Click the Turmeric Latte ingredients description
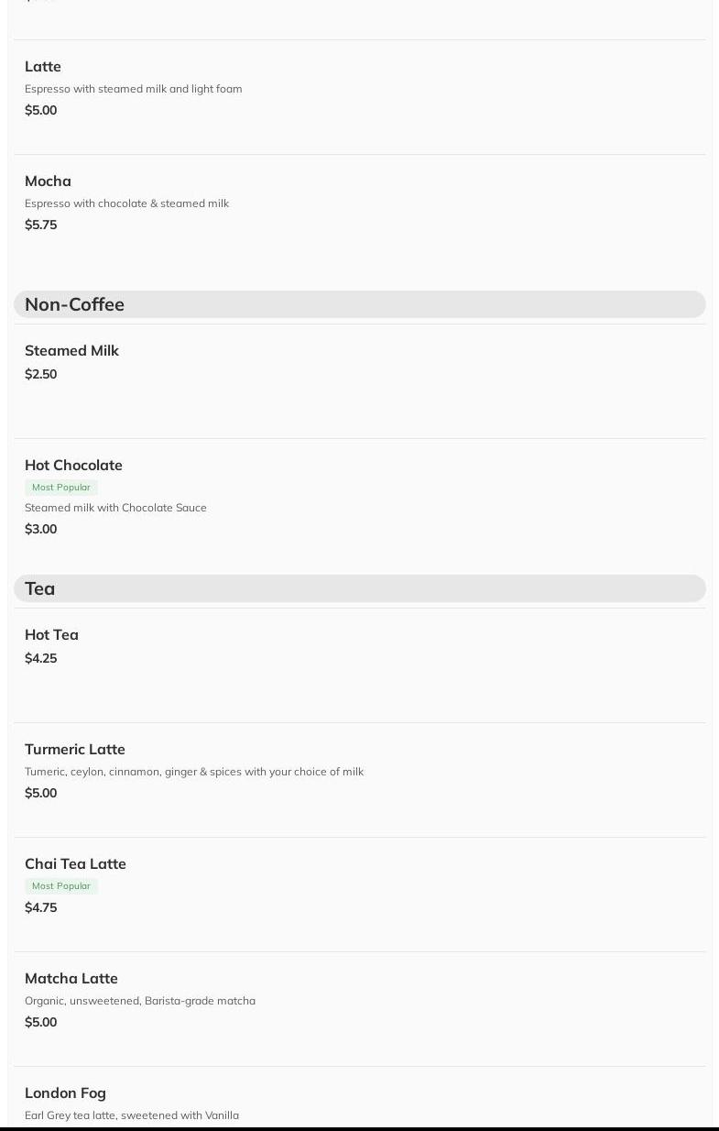 (194, 772)
